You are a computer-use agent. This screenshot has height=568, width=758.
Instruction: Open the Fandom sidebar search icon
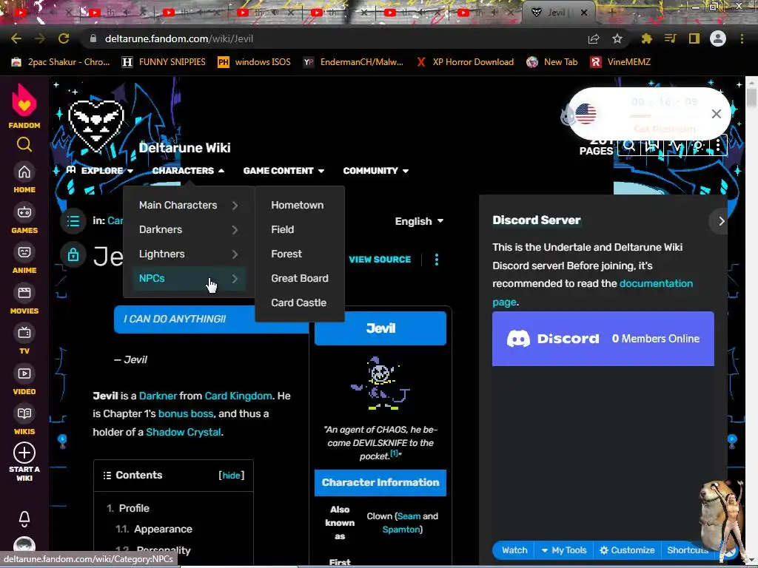24,144
